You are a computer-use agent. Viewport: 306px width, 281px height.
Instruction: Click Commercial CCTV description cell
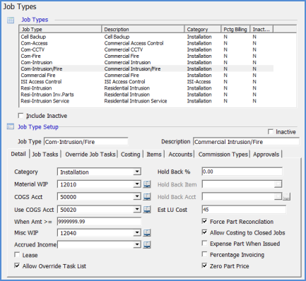124,49
